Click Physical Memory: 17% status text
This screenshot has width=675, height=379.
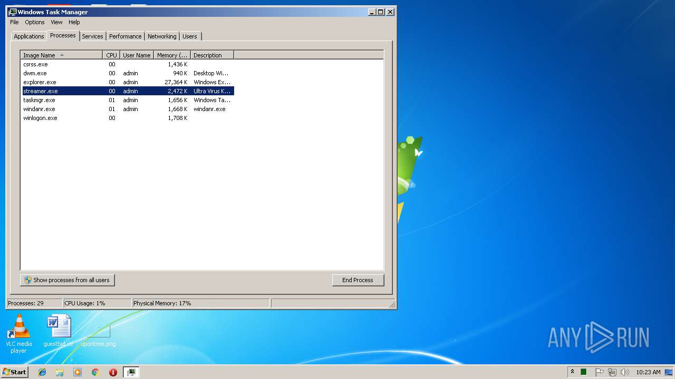[x=162, y=303]
